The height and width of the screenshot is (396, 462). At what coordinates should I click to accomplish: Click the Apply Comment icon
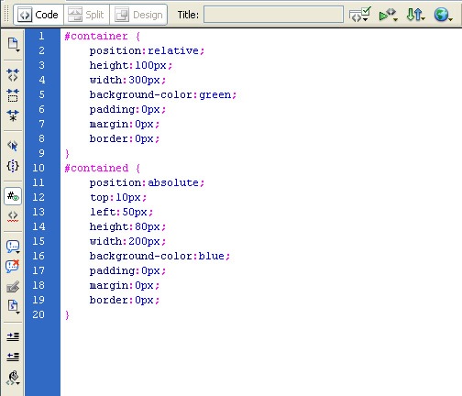[x=13, y=247]
